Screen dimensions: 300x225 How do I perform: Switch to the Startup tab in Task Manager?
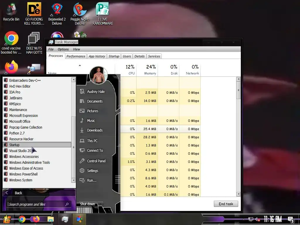point(114,56)
